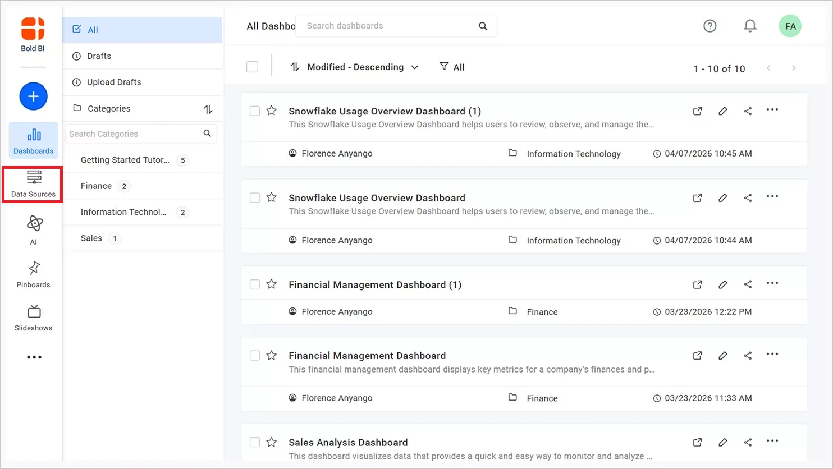
Task: Open the Modified - Descending sort dropdown
Action: (x=354, y=67)
